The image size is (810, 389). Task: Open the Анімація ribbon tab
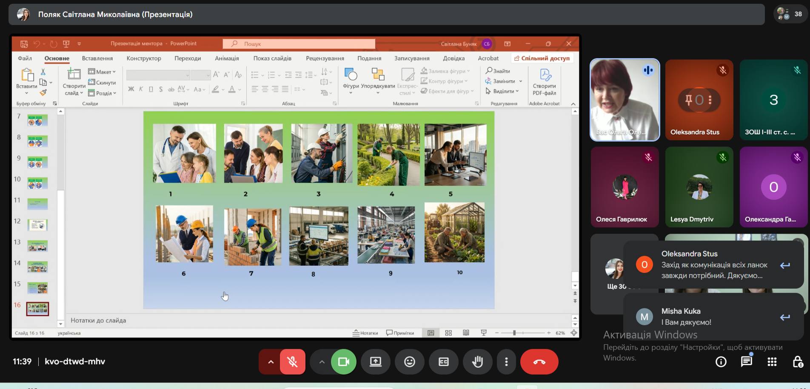click(x=227, y=58)
